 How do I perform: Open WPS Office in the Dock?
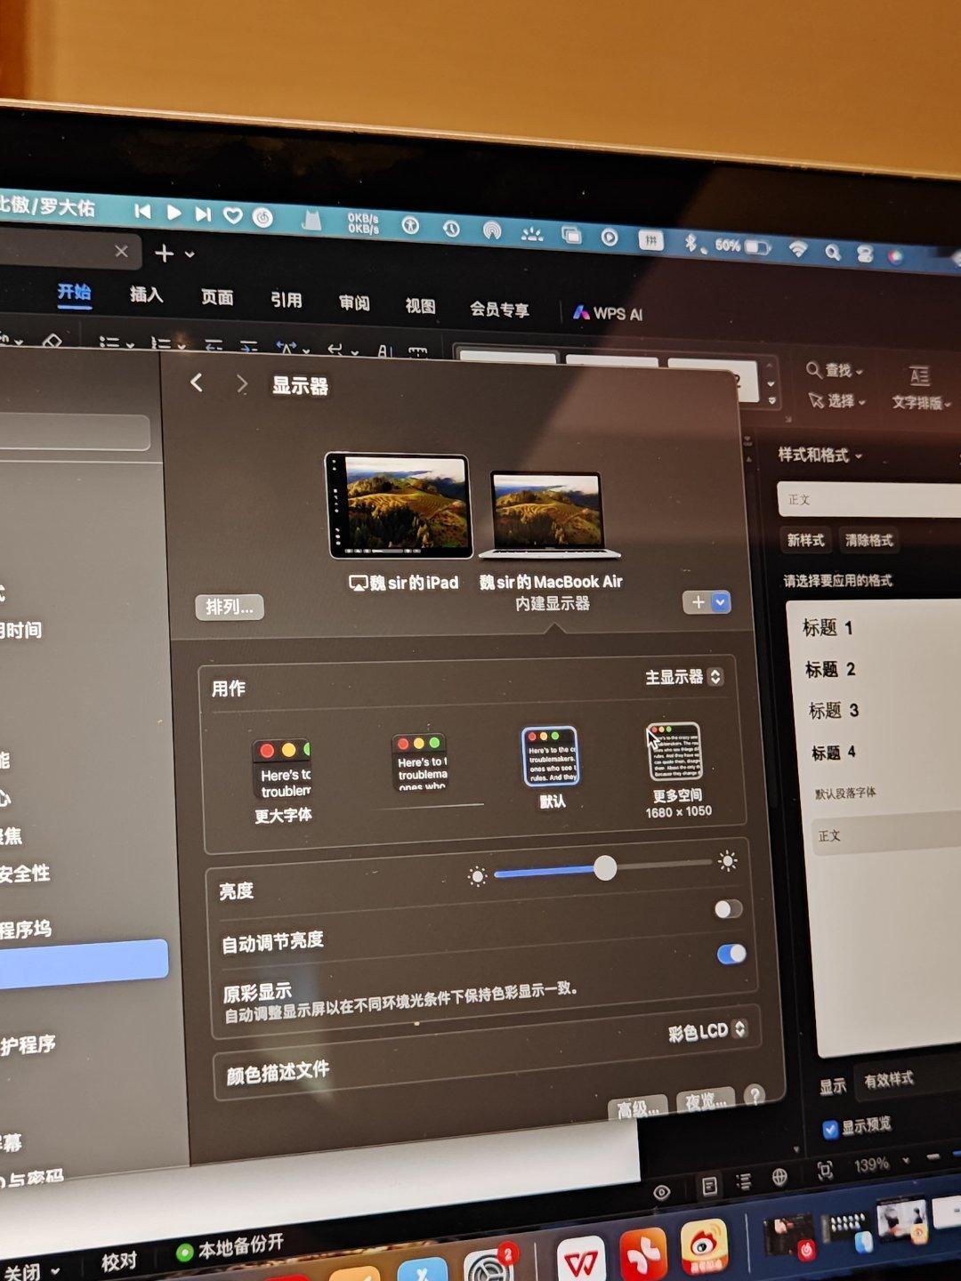(x=581, y=1260)
